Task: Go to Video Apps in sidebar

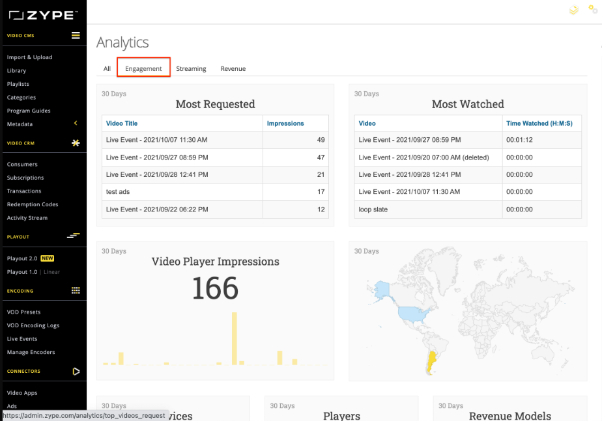Action: 22,392
